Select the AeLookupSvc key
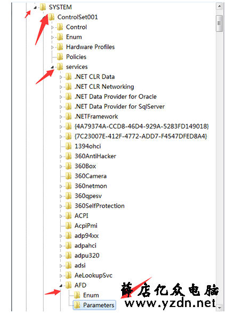The height and width of the screenshot is (314, 225). click(93, 275)
